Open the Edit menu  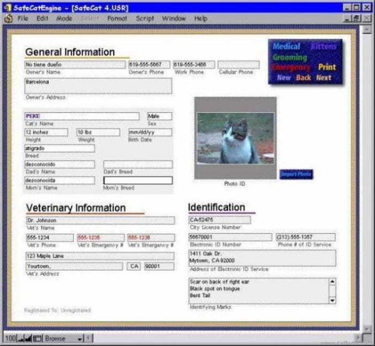(x=42, y=18)
